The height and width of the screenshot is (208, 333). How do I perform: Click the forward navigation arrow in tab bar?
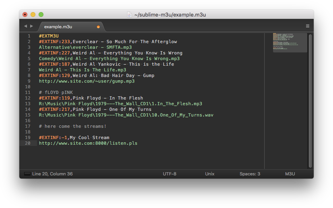click(32, 26)
